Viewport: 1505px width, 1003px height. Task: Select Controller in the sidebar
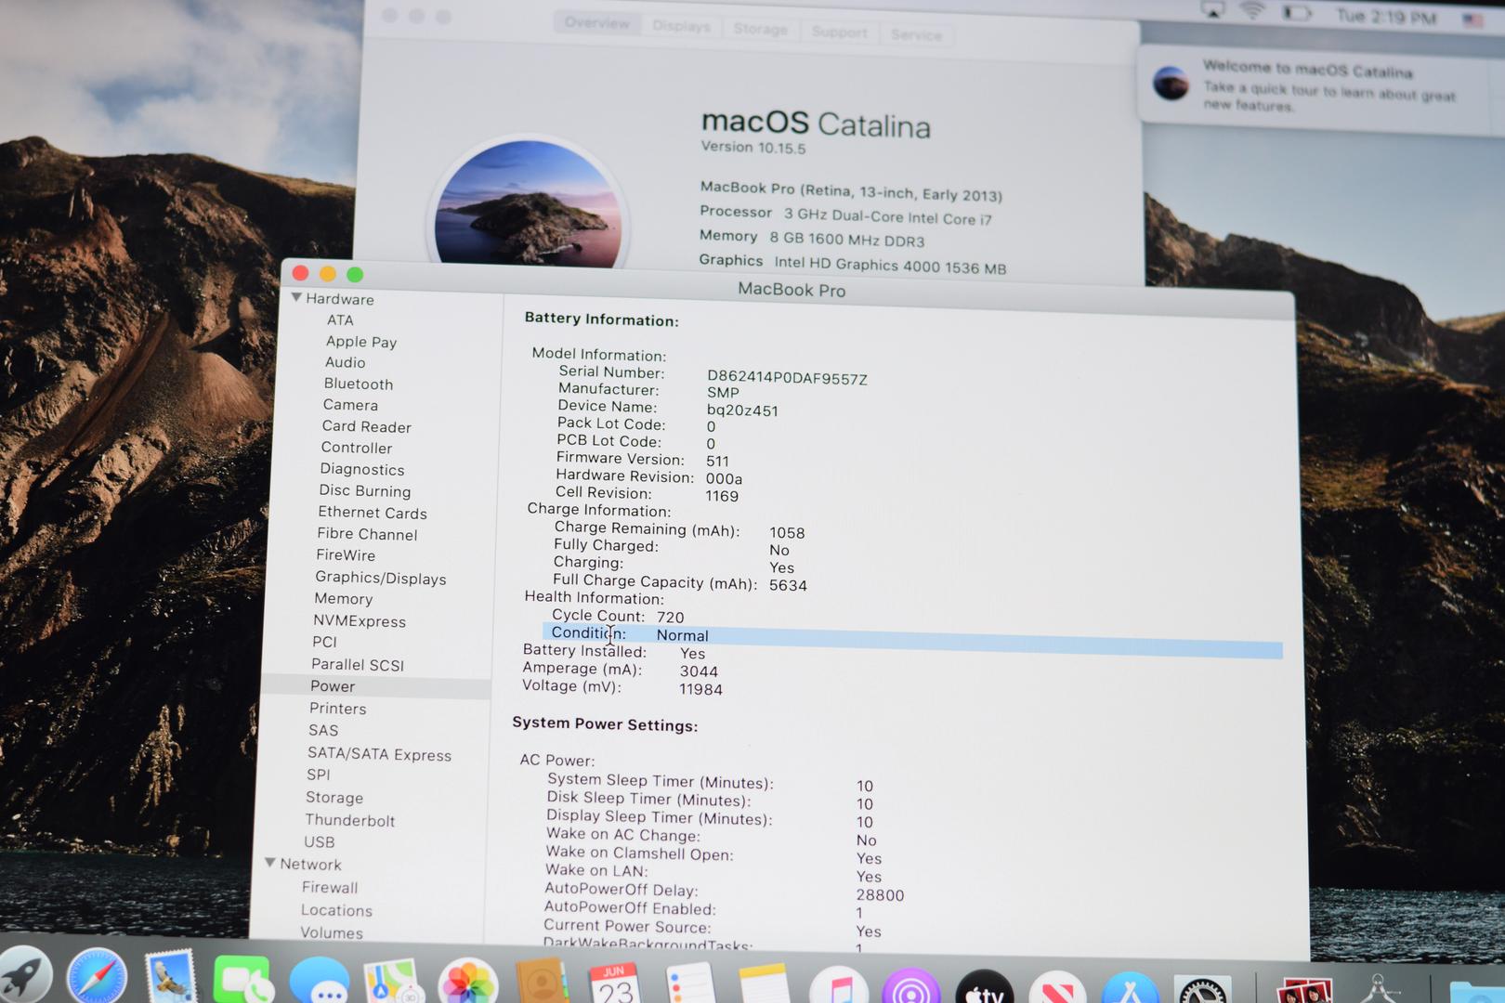[x=357, y=448]
